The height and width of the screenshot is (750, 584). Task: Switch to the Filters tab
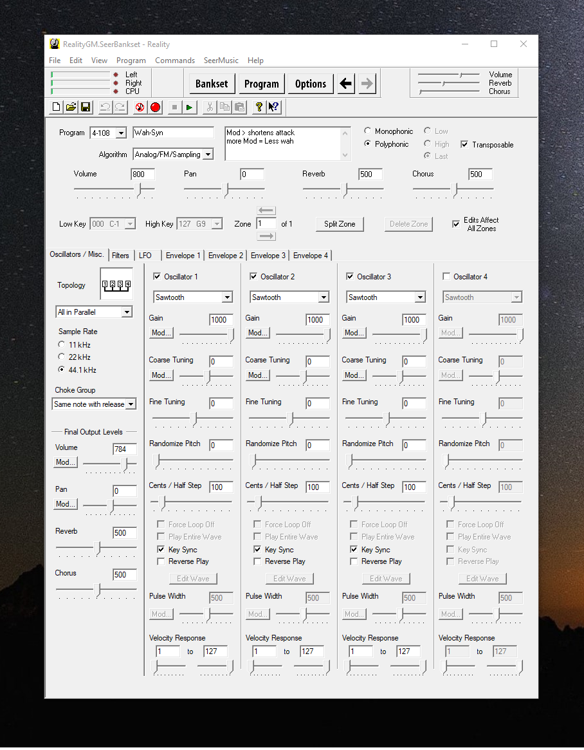(x=120, y=256)
